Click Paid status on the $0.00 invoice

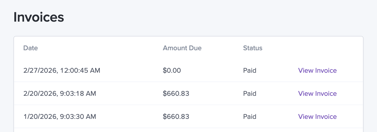(x=249, y=70)
